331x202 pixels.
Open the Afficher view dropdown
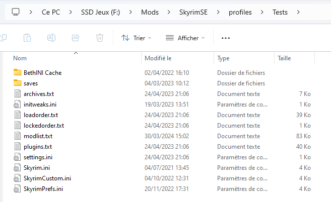185,38
